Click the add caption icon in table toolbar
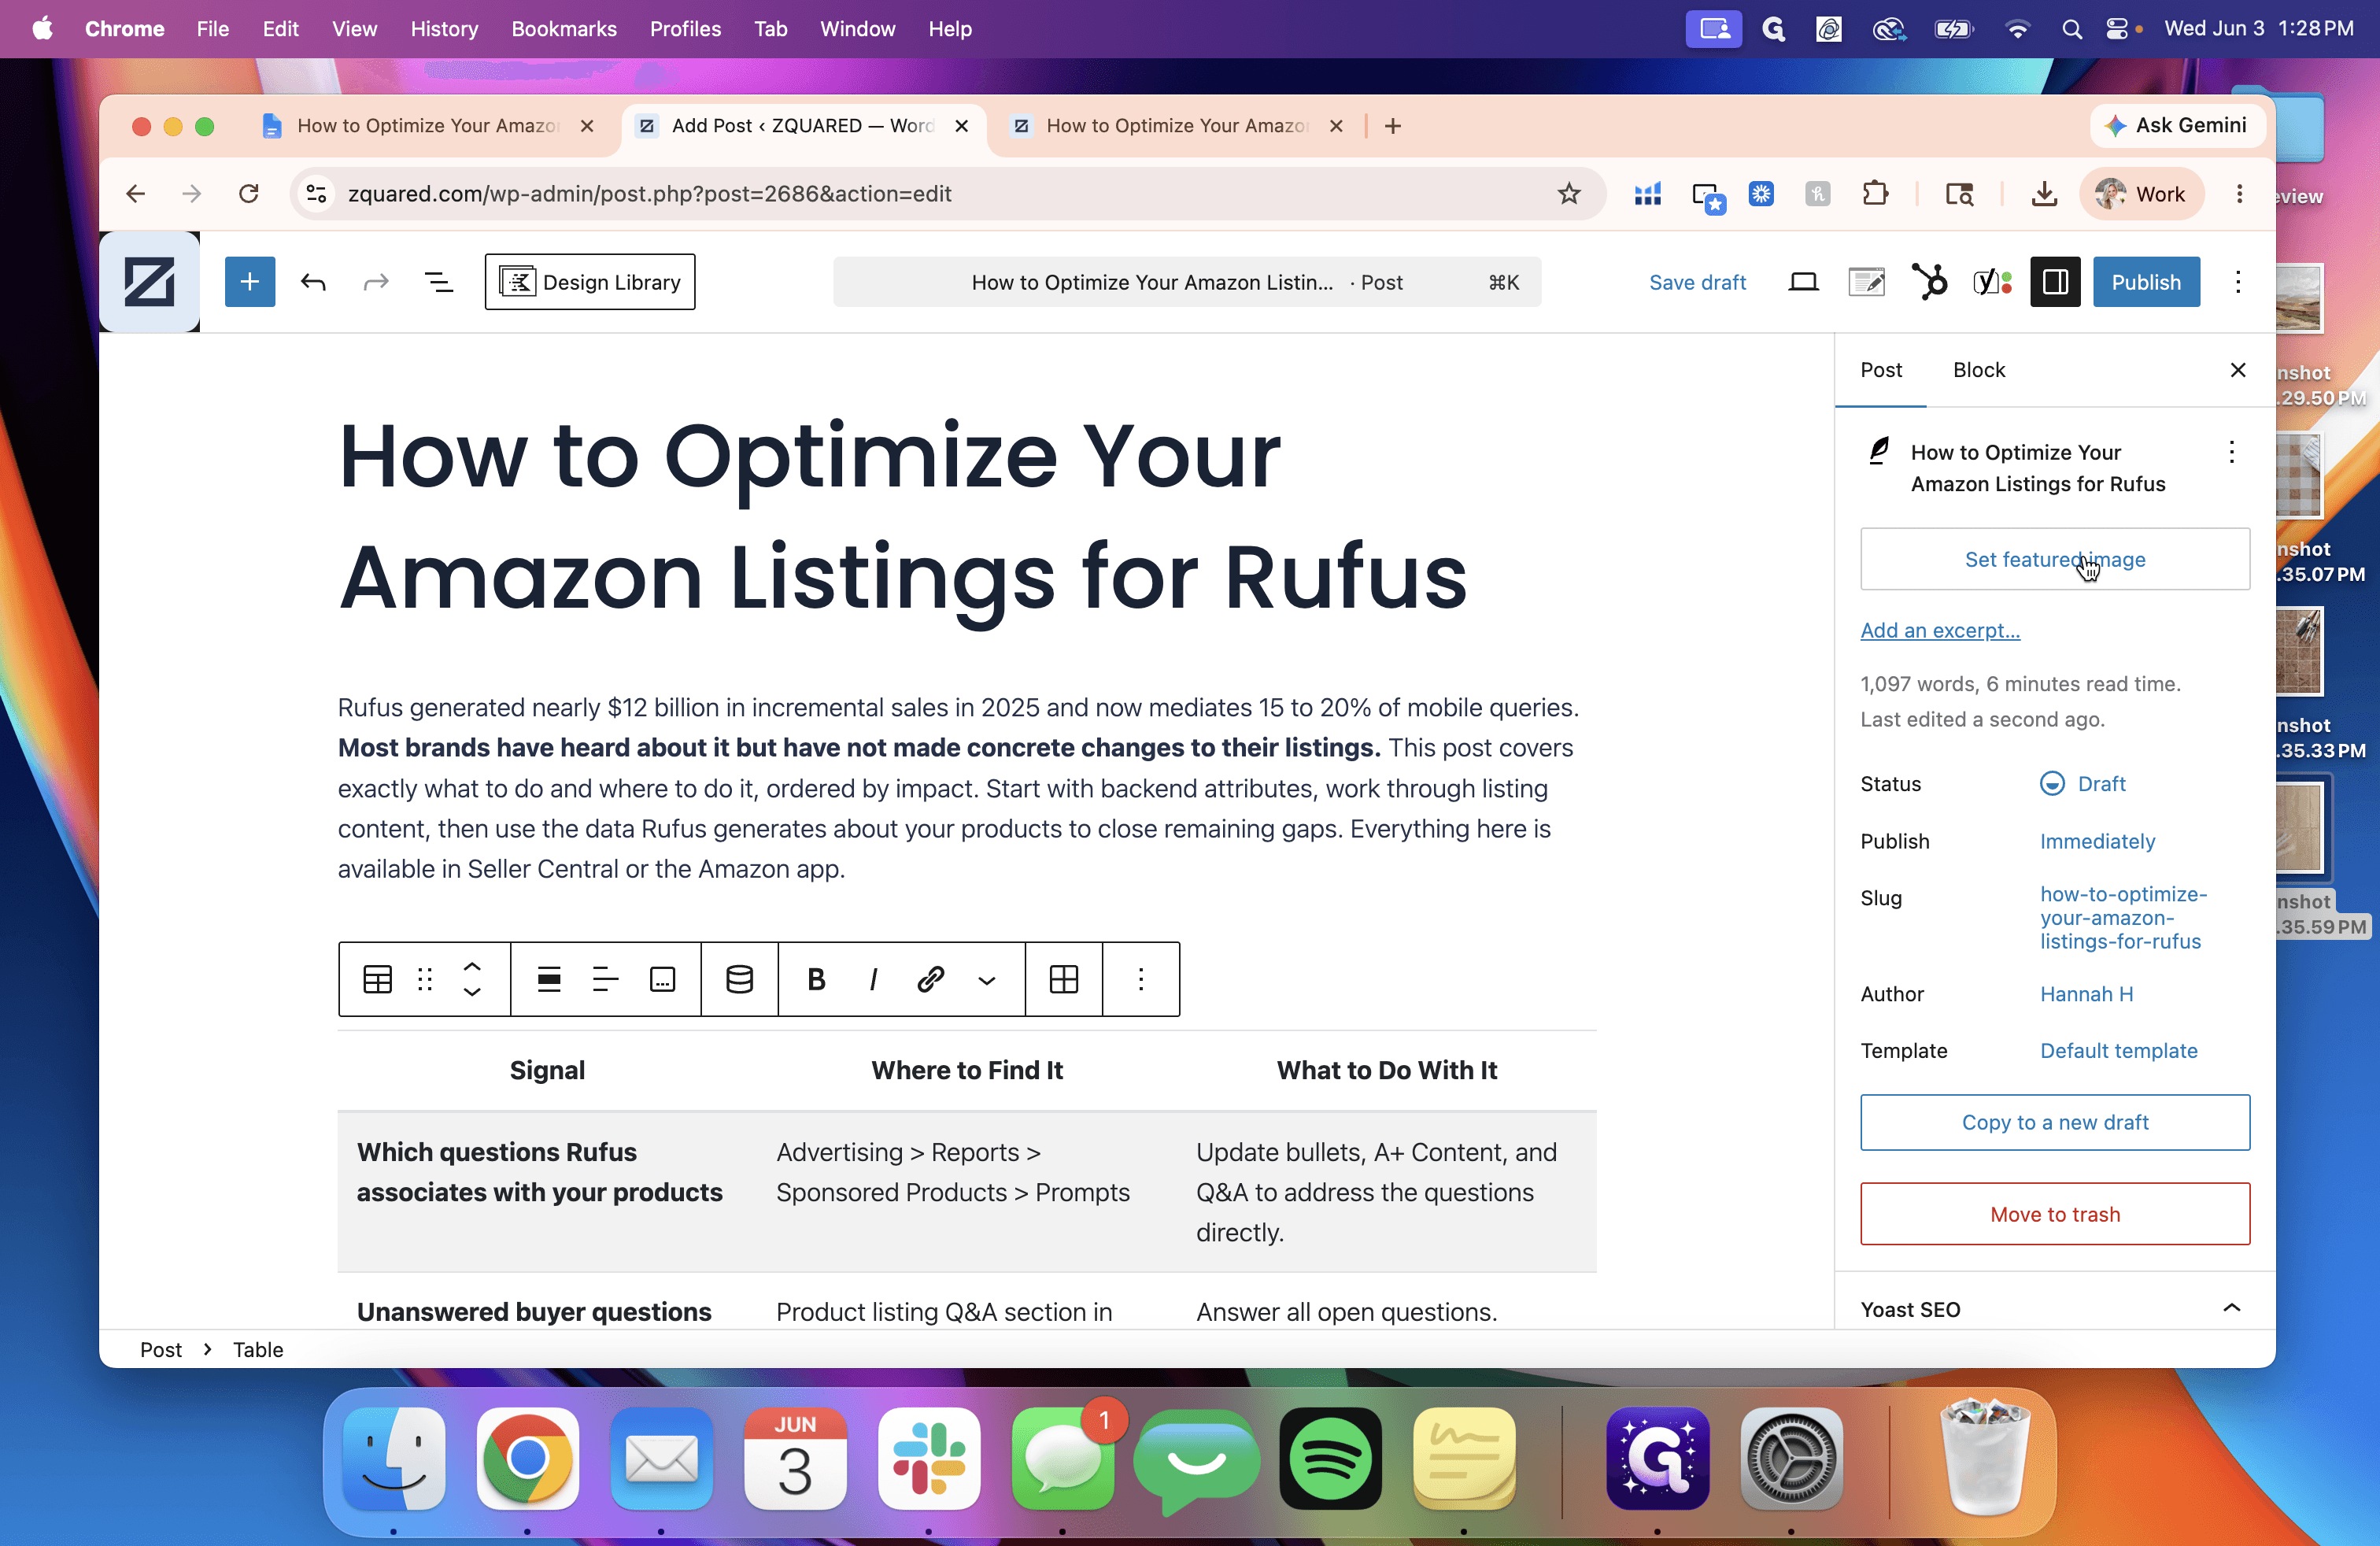The width and height of the screenshot is (2380, 1546). (x=663, y=979)
